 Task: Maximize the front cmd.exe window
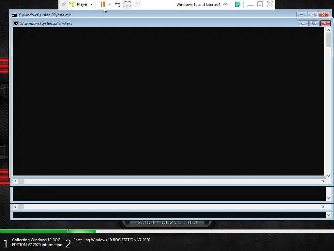pyautogui.click(x=314, y=23)
